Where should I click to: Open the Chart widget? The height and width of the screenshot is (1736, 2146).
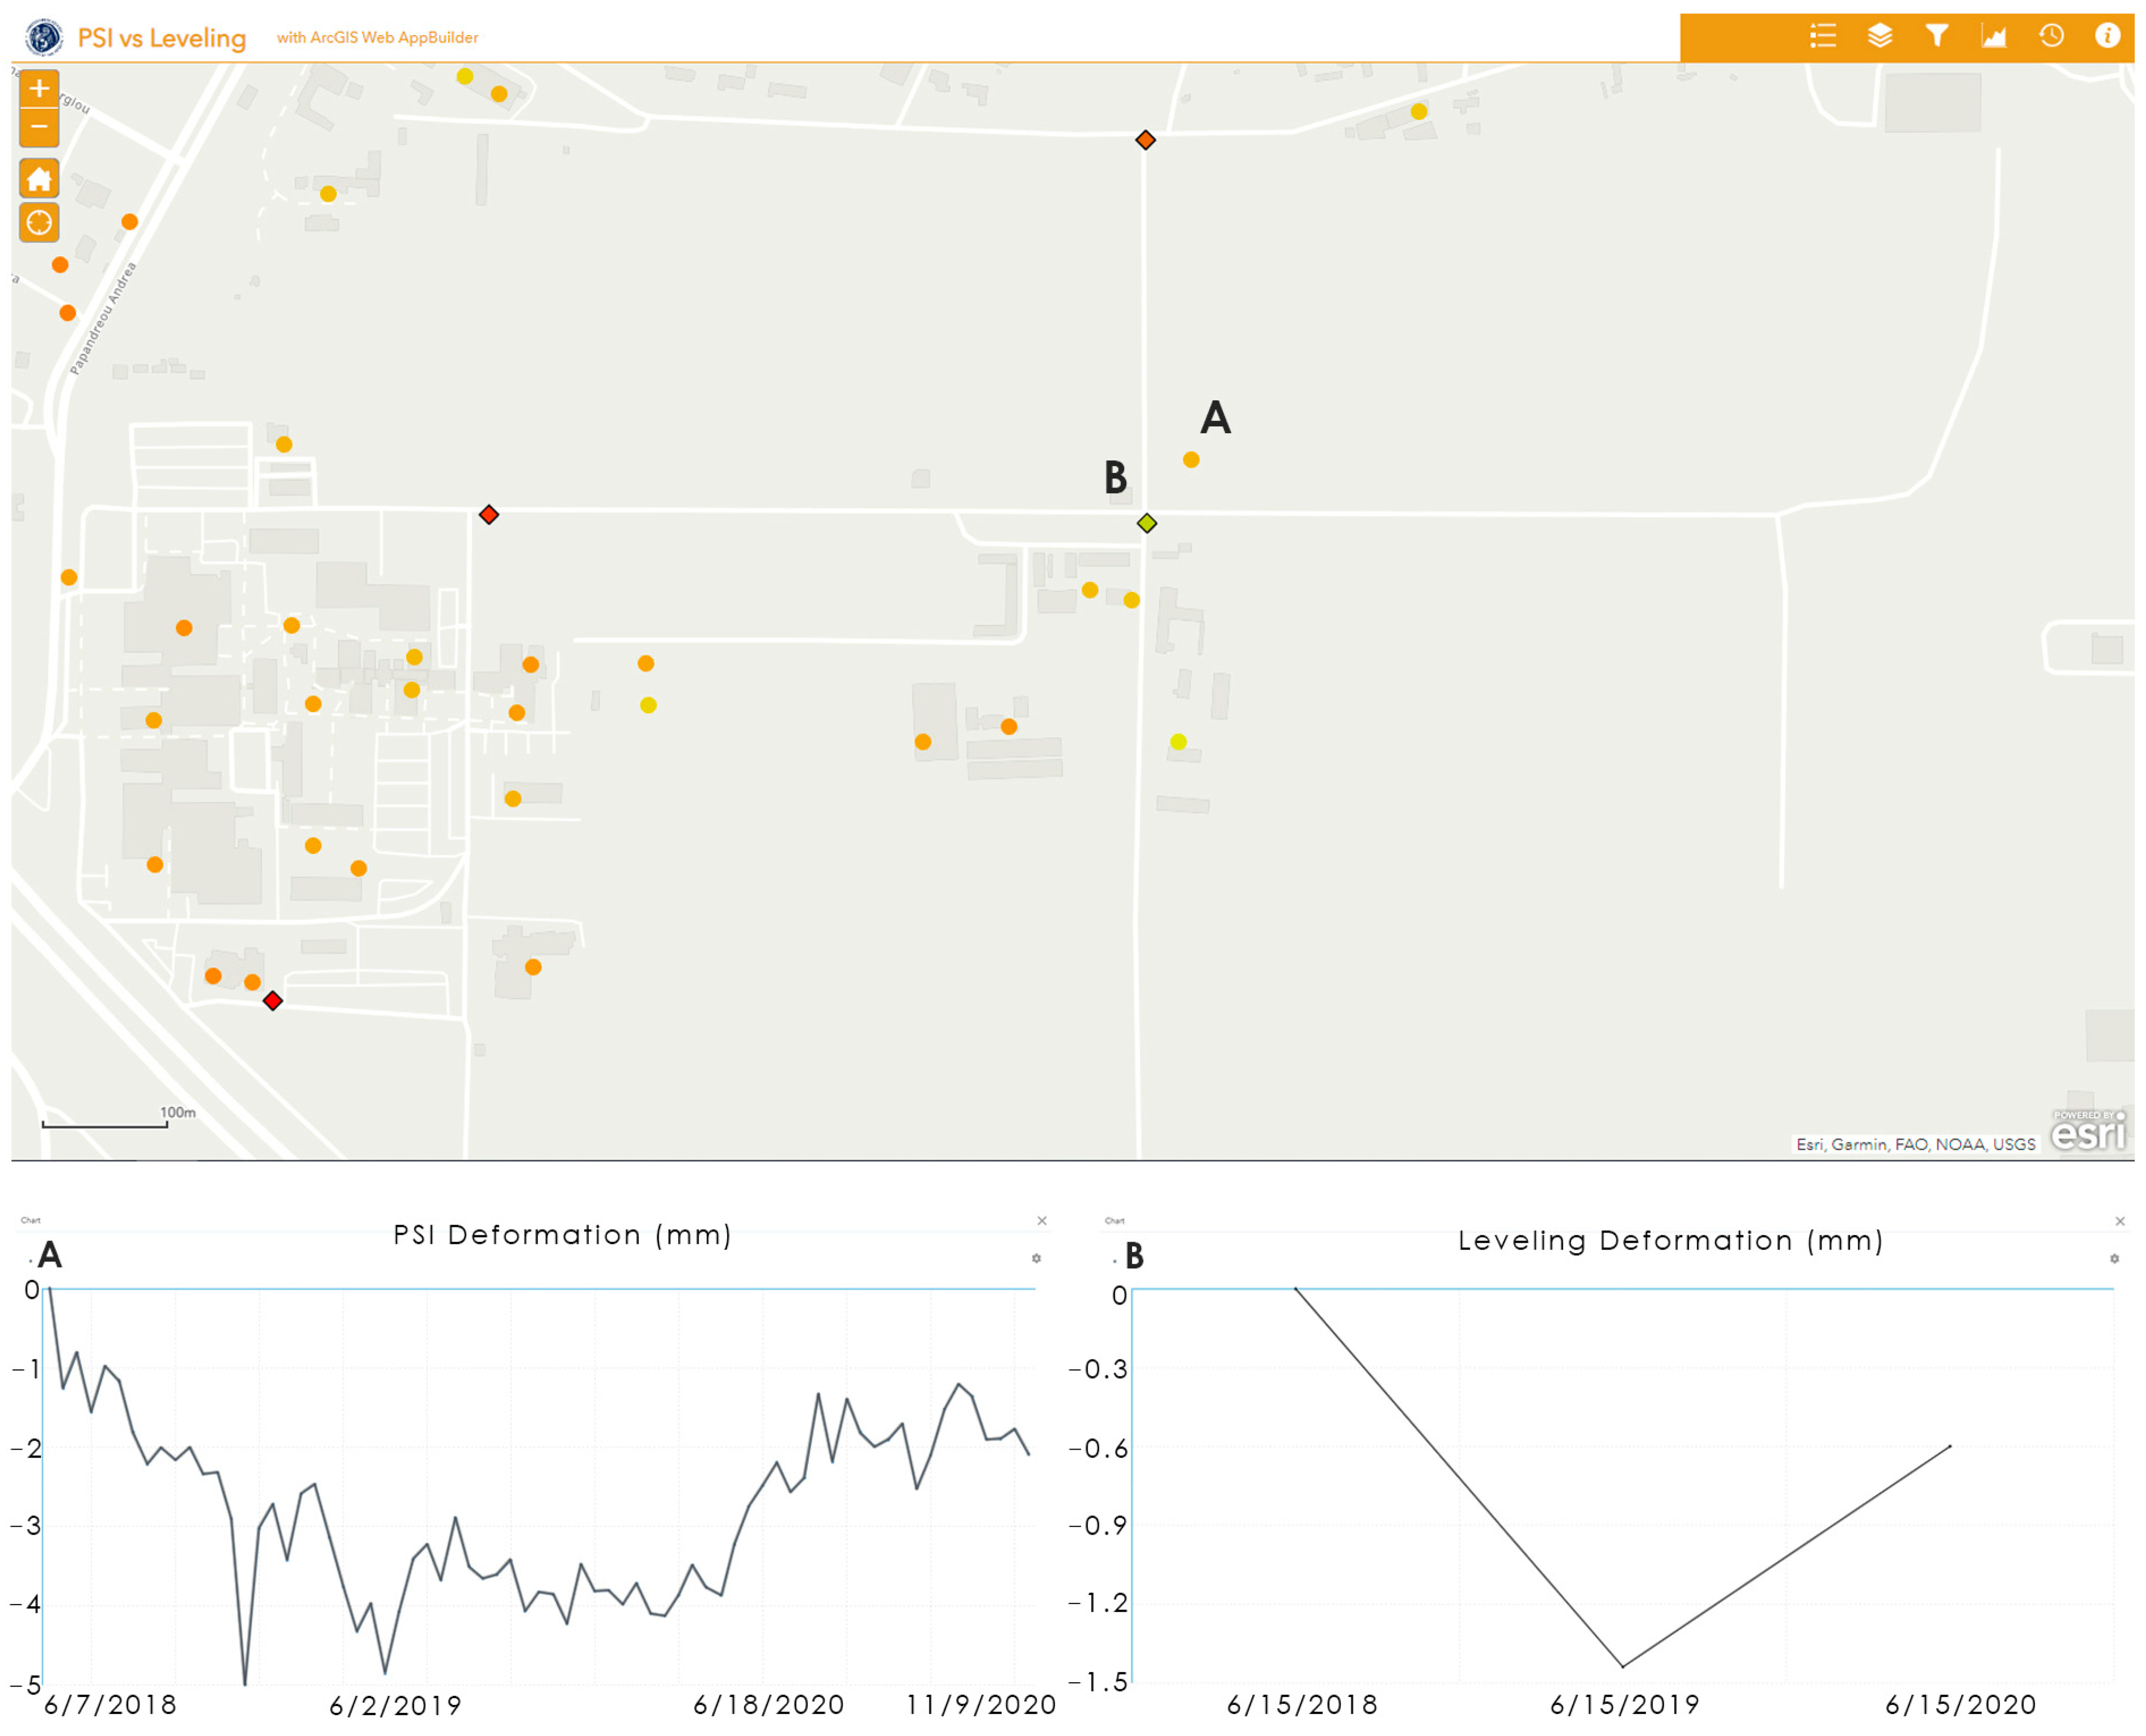(1993, 37)
